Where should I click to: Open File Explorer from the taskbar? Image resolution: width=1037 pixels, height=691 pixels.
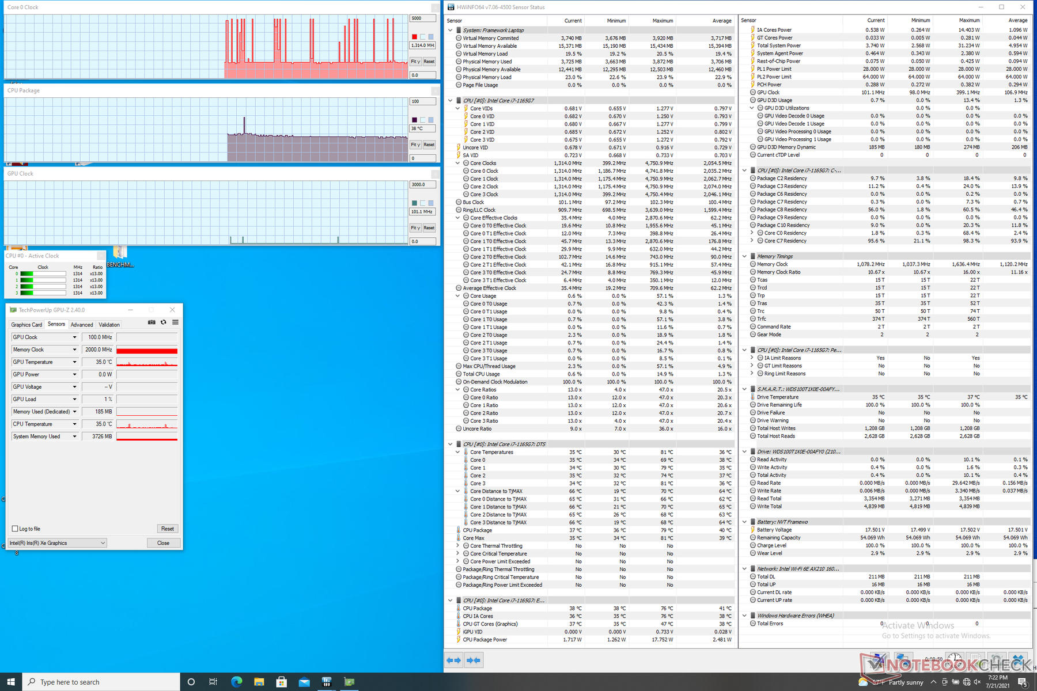pos(259,682)
